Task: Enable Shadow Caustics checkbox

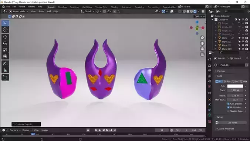Action: (229, 111)
